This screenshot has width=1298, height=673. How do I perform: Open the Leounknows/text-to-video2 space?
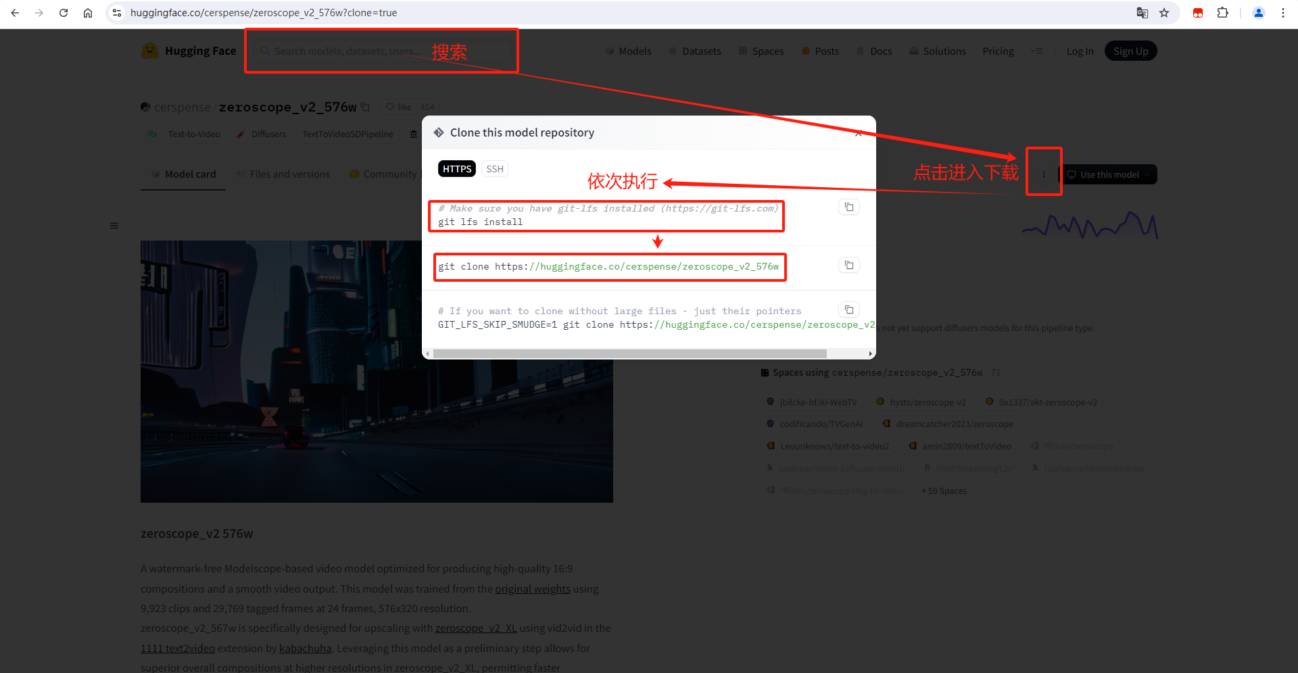pos(827,446)
